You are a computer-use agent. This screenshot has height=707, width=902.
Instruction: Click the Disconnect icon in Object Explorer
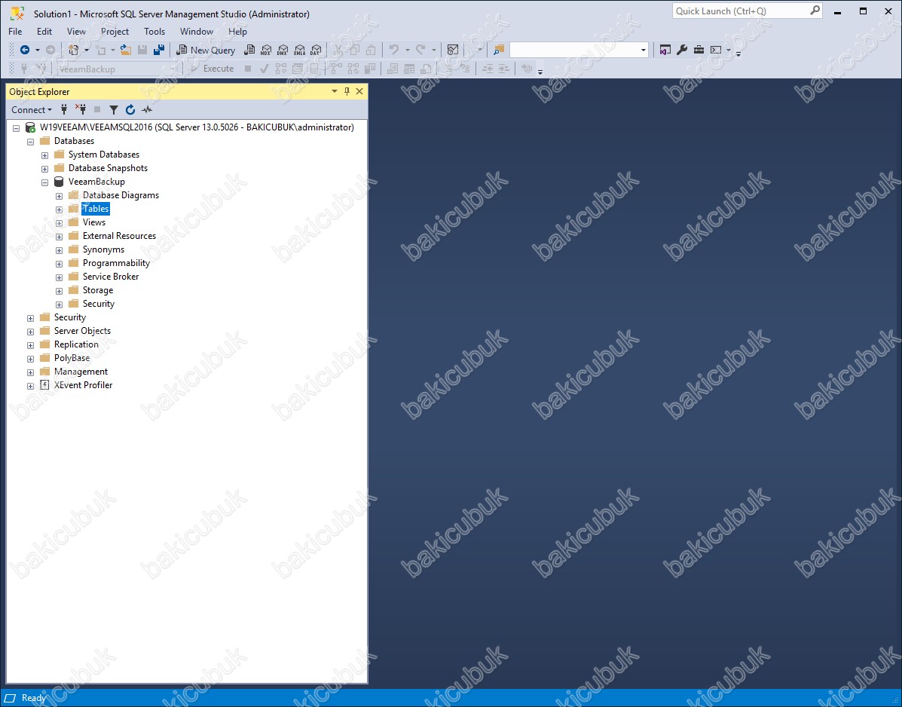[81, 110]
